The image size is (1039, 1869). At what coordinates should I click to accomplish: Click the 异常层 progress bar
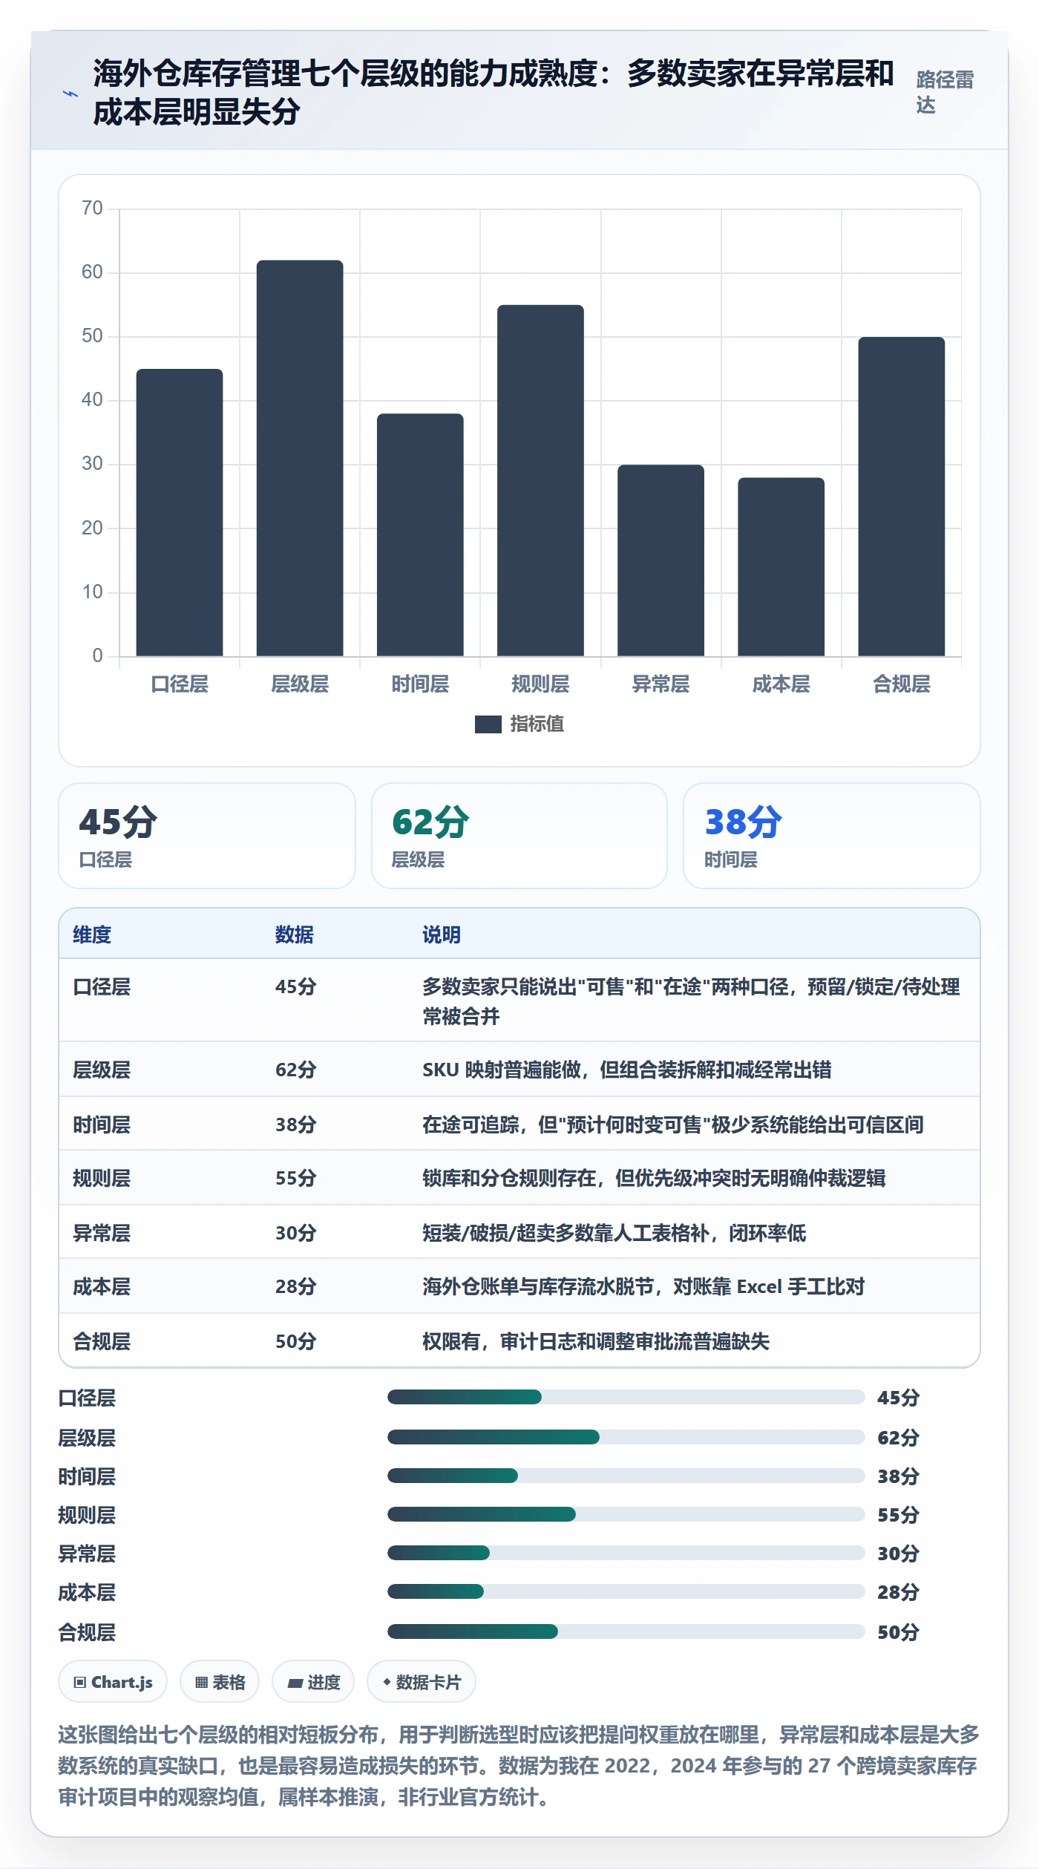626,1553
